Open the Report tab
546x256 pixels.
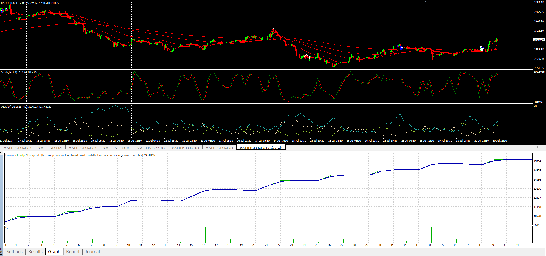coord(73,252)
